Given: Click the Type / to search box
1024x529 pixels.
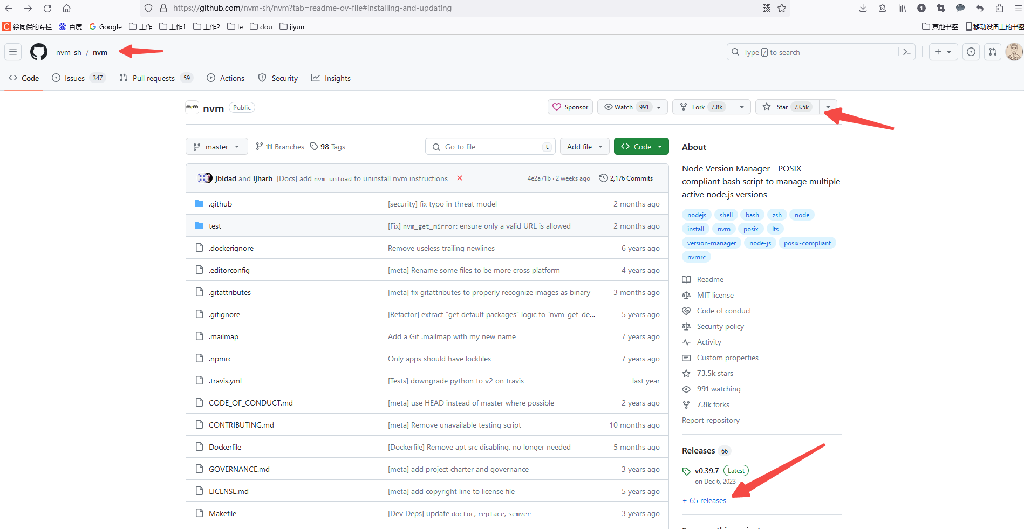Looking at the screenshot, I should (812, 52).
